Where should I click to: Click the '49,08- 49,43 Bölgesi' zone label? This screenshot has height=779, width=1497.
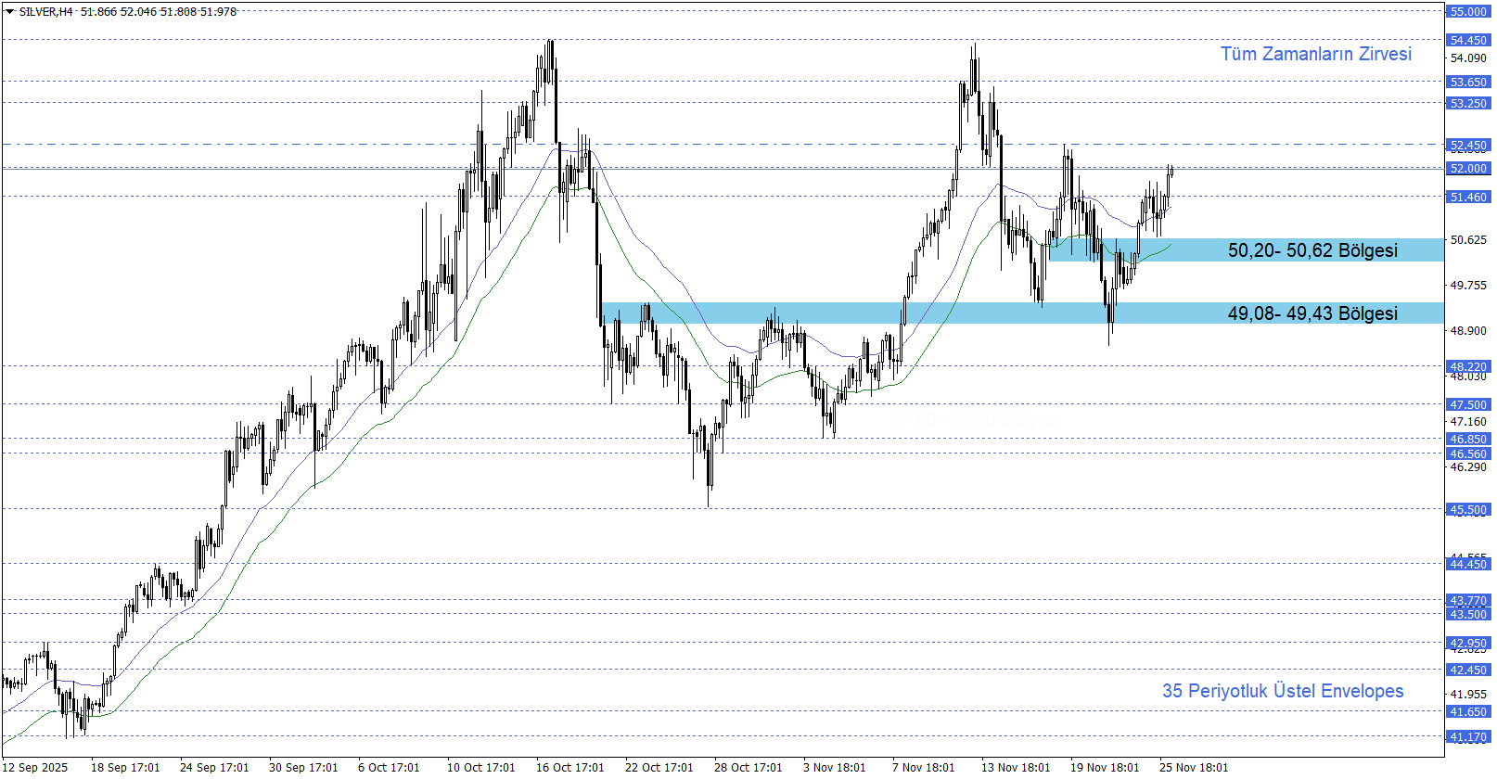[x=1311, y=313]
